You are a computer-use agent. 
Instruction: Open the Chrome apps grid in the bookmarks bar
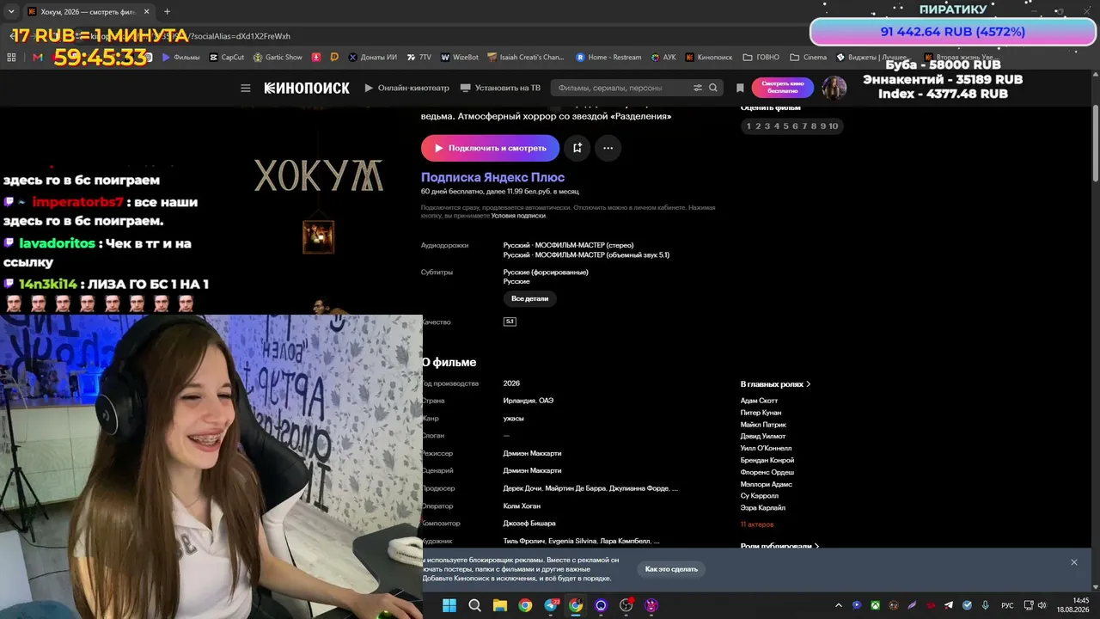click(11, 58)
